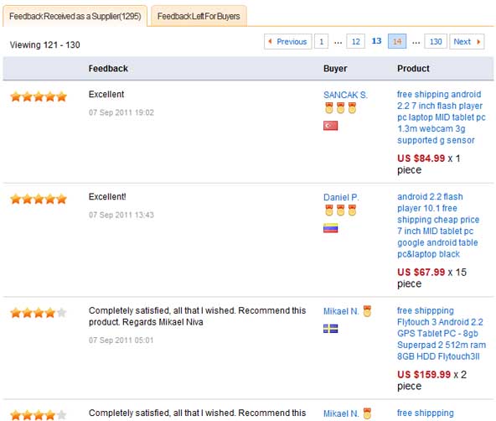Open page 12 in pagination
The width and height of the screenshot is (496, 421).
click(355, 41)
